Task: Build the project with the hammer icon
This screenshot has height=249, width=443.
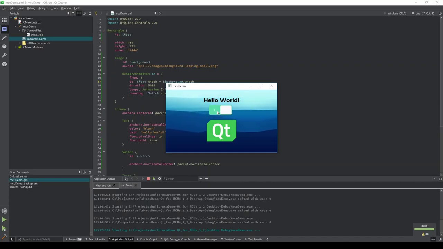Action: pos(4,237)
